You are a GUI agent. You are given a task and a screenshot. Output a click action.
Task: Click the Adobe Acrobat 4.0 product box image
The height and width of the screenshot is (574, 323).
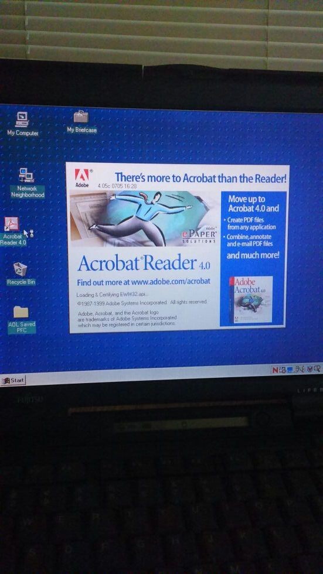(x=250, y=300)
